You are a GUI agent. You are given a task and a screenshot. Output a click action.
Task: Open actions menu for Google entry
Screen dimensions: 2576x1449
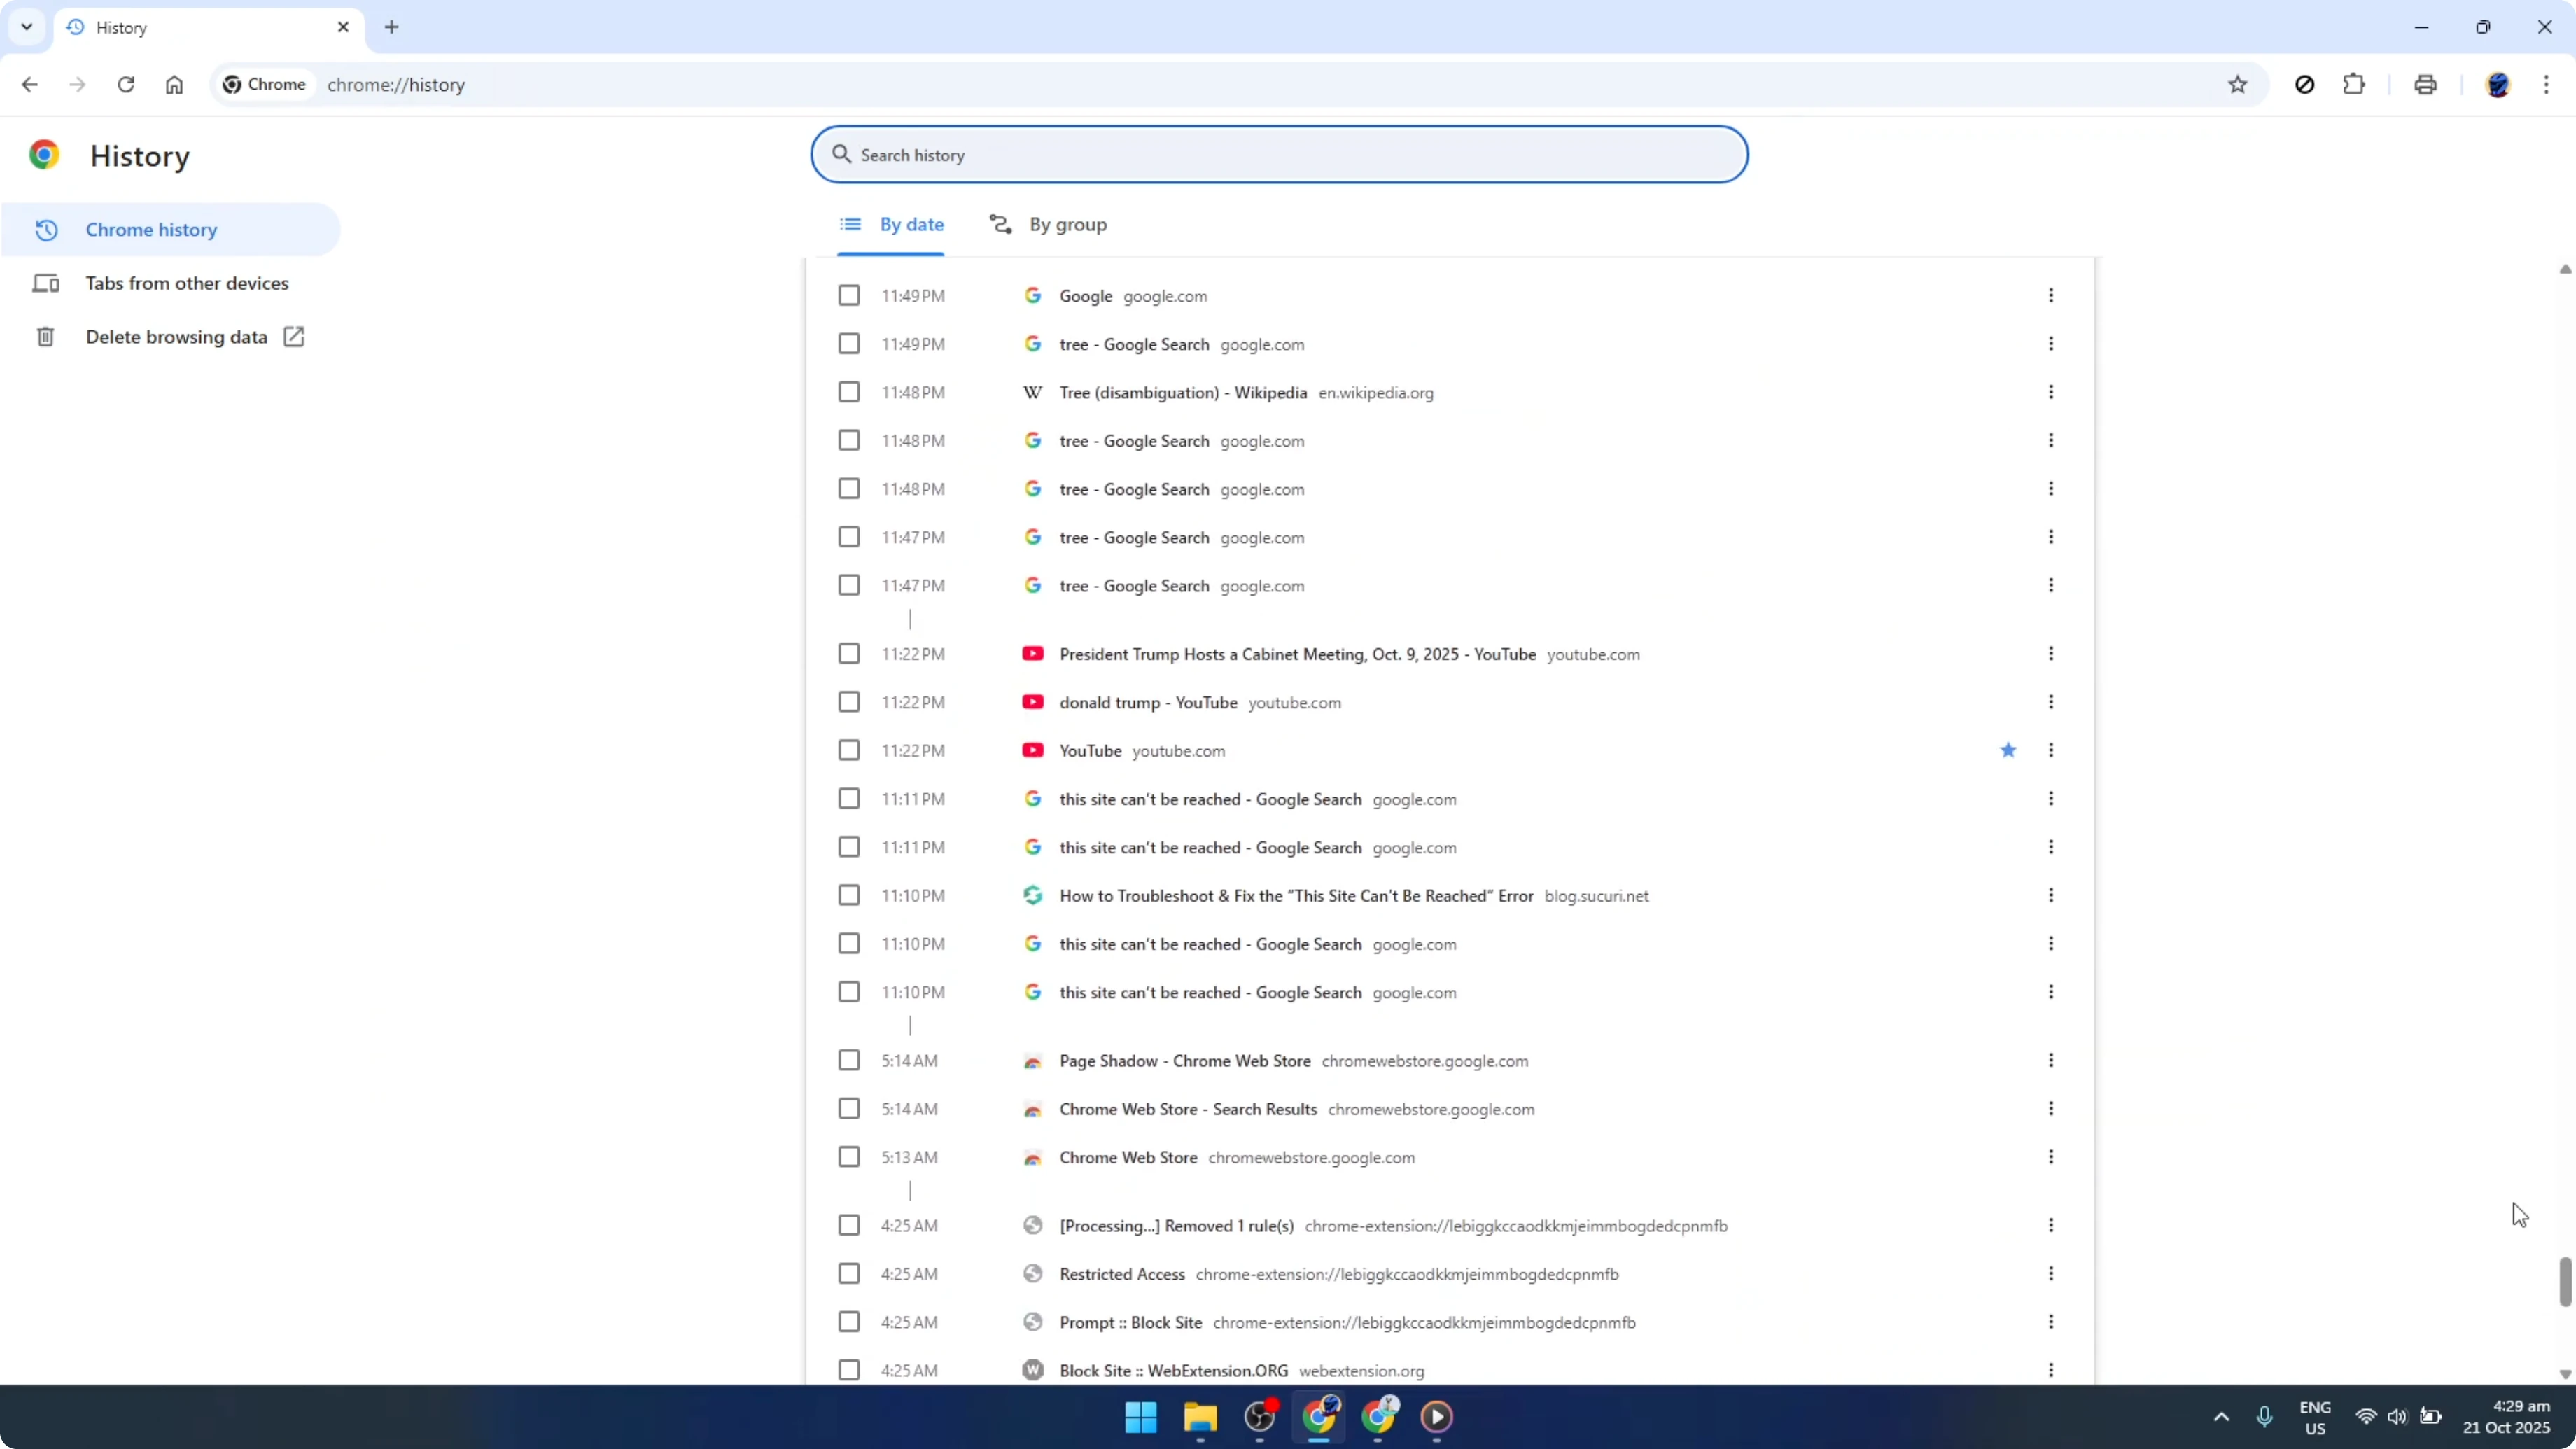[x=2051, y=296]
